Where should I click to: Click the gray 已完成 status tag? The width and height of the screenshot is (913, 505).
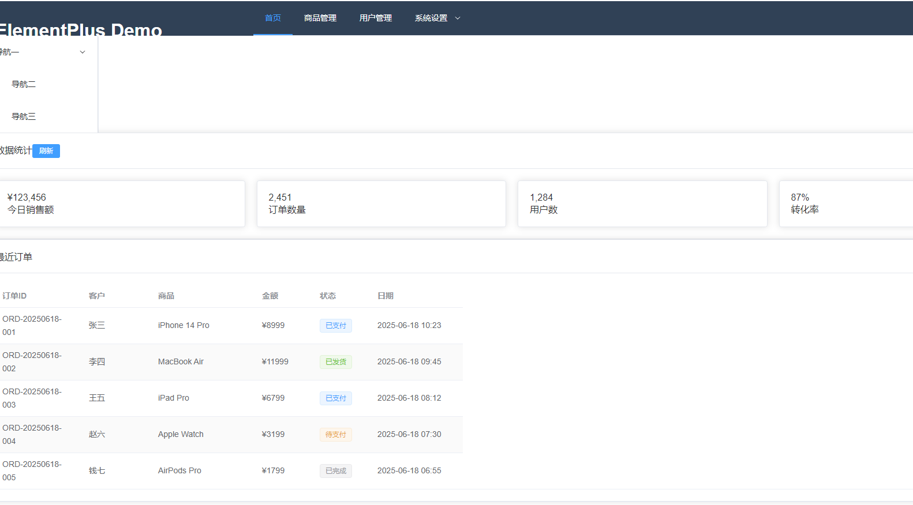click(336, 471)
